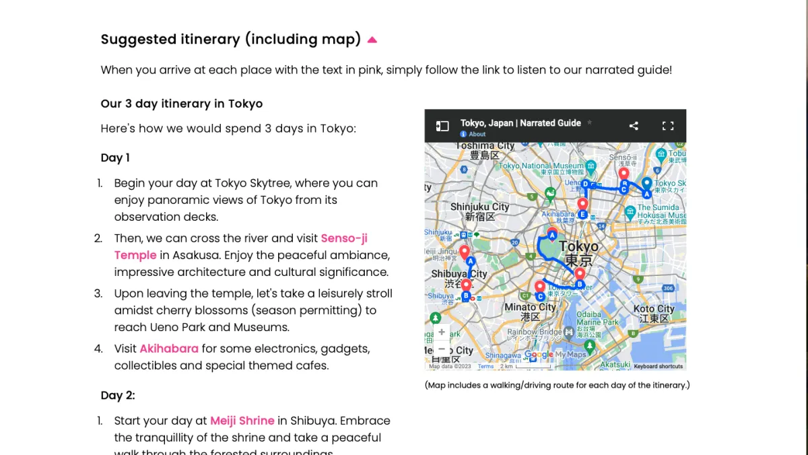Click the share icon in the map header
The height and width of the screenshot is (455, 808).
click(634, 126)
